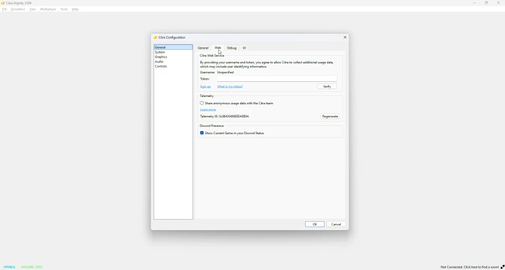Switch to the Debug tab
Screen dimensions: 505x270
pyautogui.click(x=231, y=48)
